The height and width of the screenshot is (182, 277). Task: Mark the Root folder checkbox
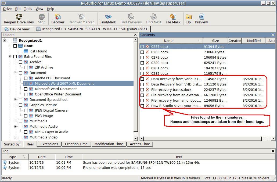click(15, 46)
